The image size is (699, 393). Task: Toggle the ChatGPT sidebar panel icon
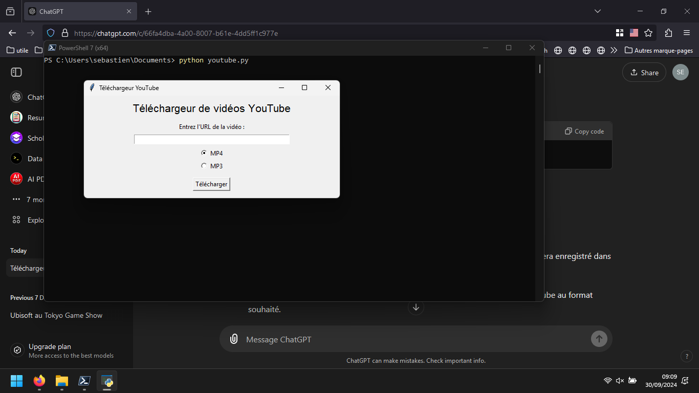tap(16, 72)
